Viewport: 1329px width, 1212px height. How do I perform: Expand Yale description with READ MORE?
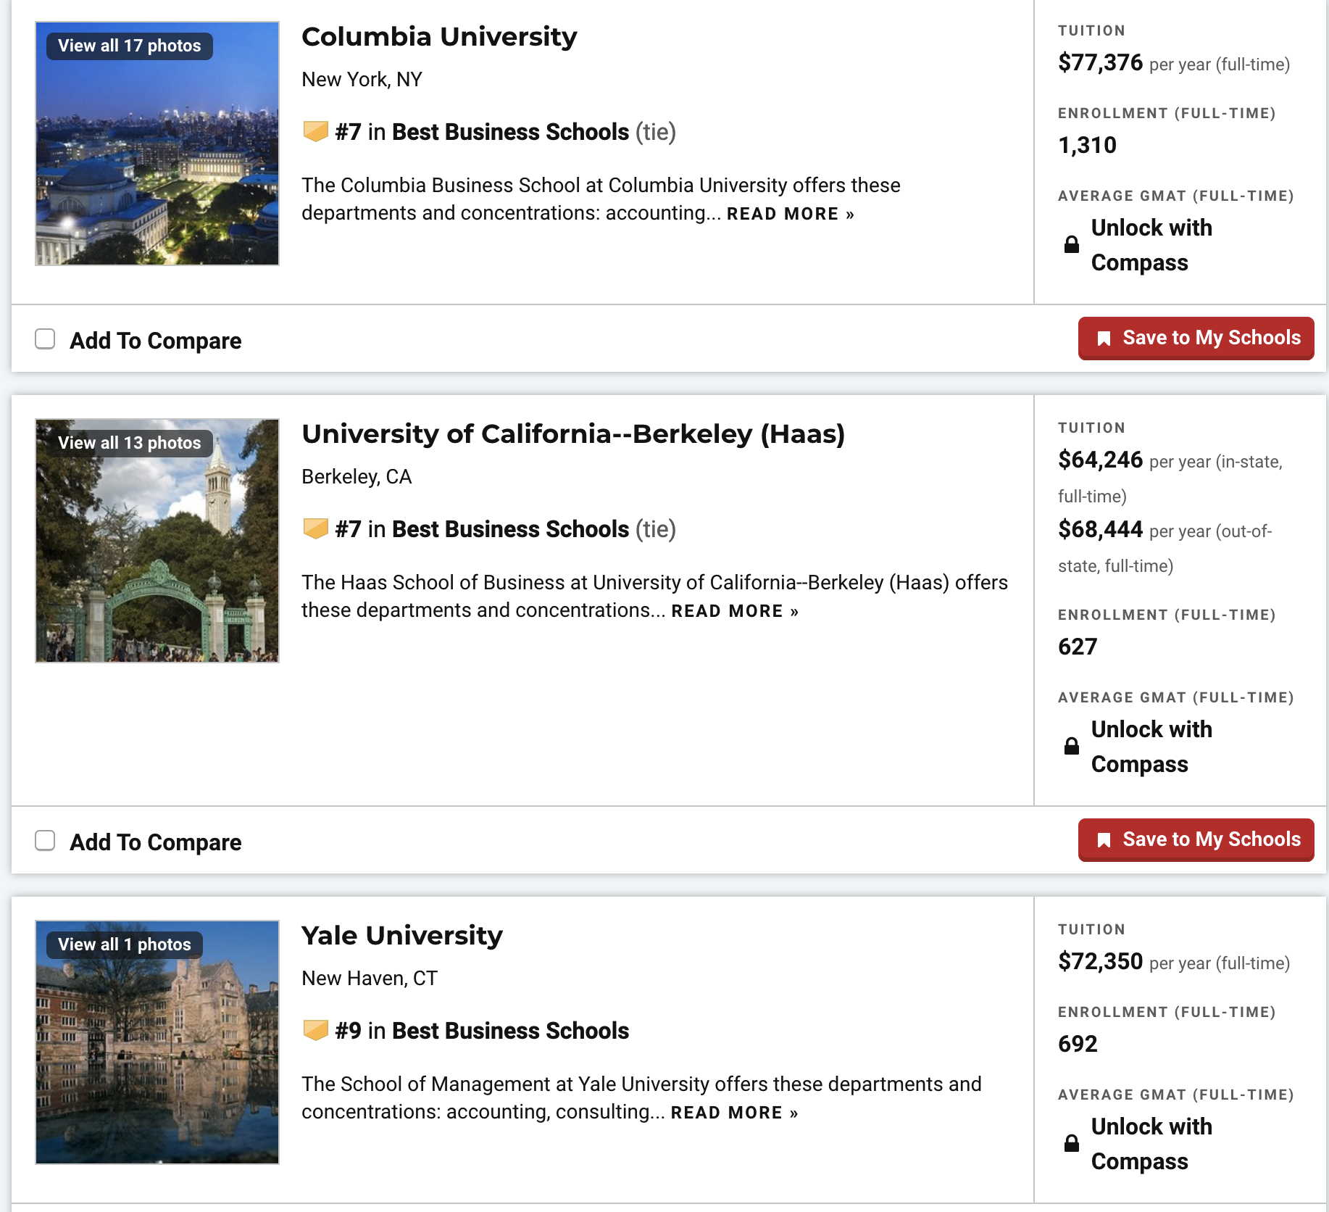733,1113
